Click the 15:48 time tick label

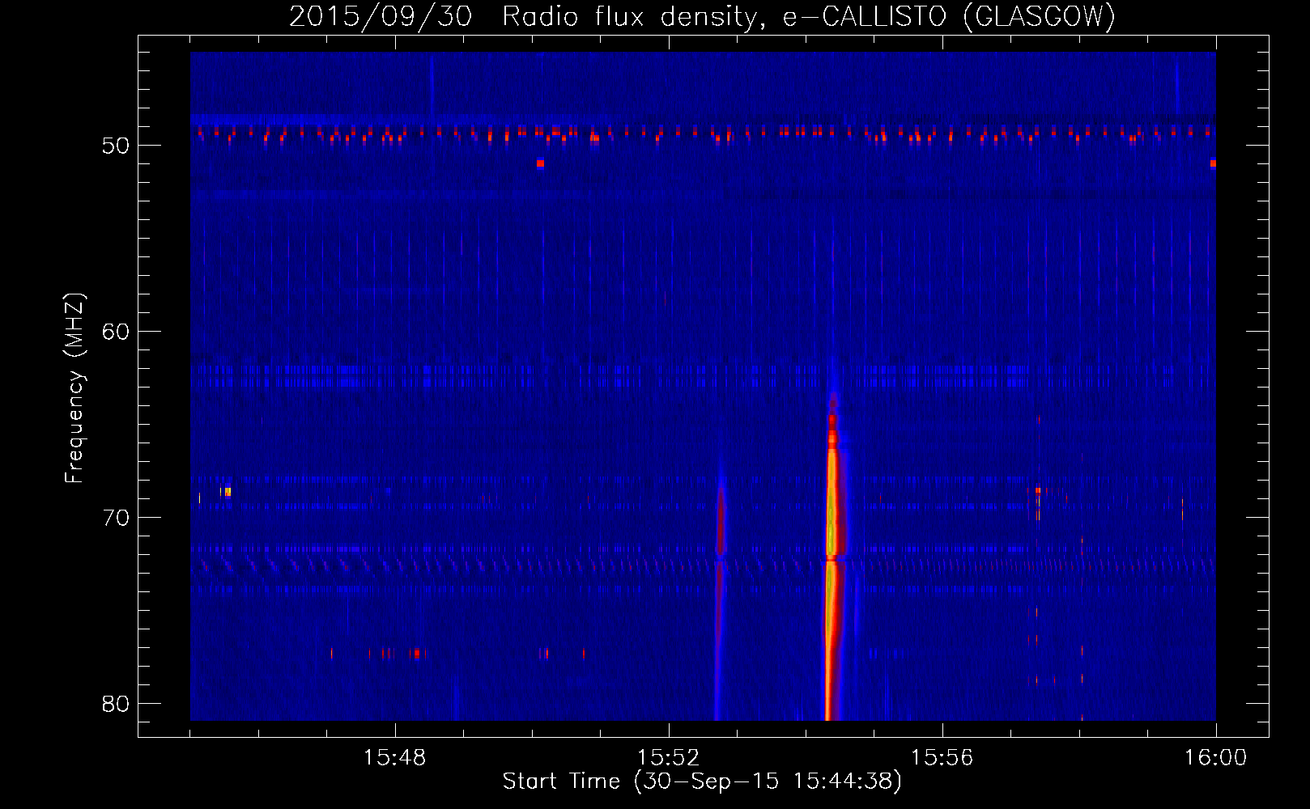tap(394, 758)
